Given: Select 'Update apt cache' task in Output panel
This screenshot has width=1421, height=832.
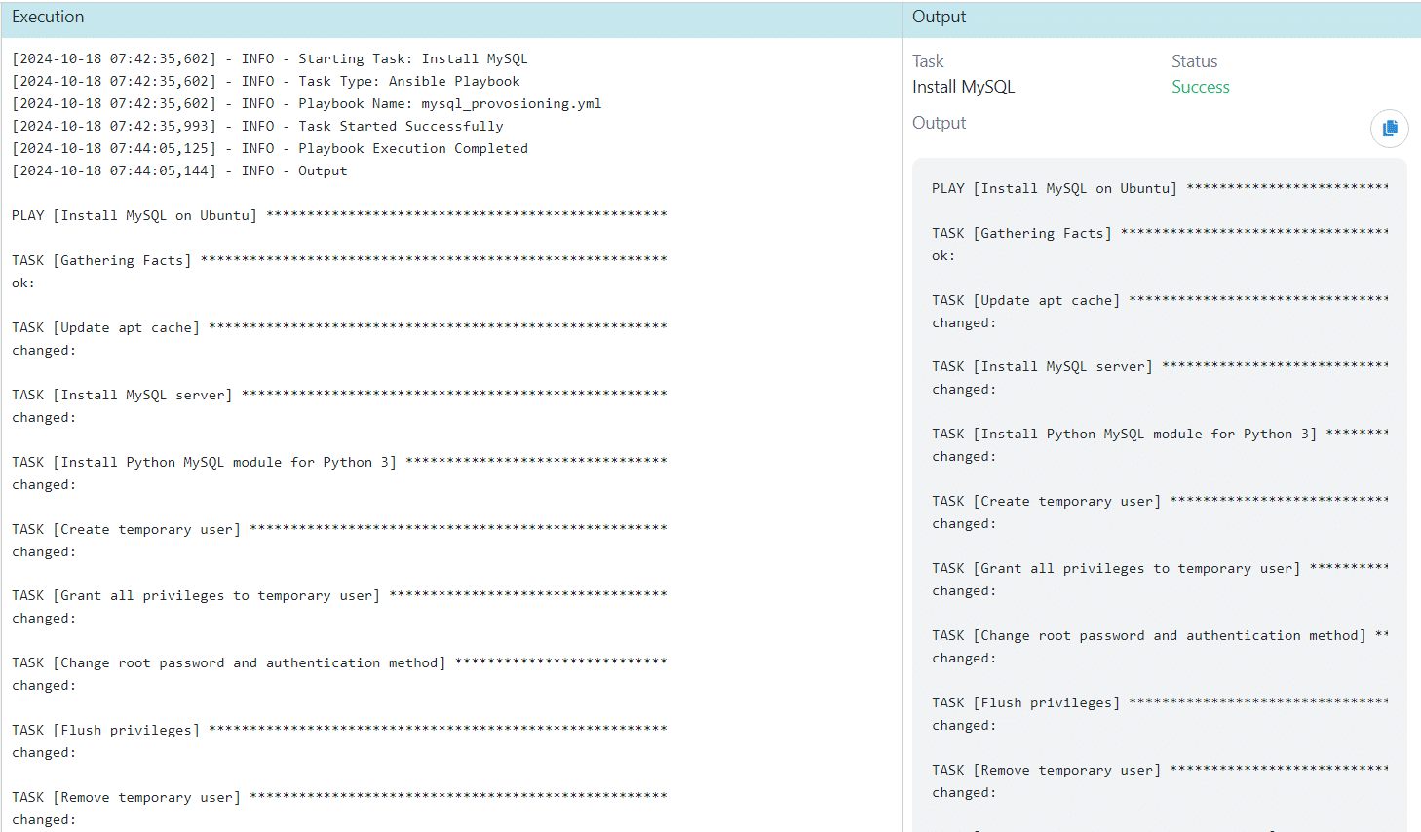Looking at the screenshot, I should click(x=1160, y=301).
